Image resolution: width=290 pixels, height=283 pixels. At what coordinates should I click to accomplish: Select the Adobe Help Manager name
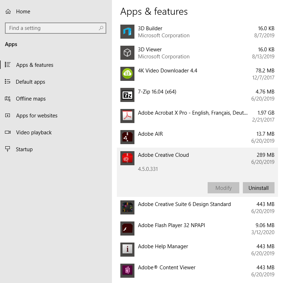tap(163, 246)
